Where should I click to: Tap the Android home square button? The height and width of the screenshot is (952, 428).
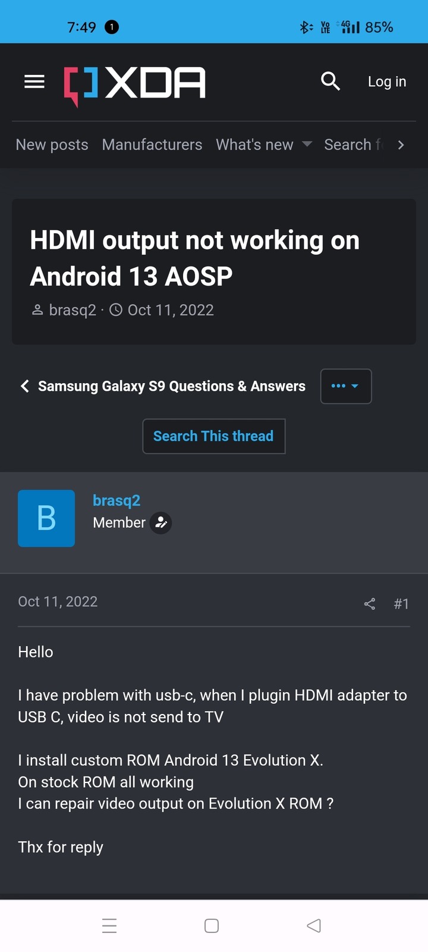coord(212,926)
